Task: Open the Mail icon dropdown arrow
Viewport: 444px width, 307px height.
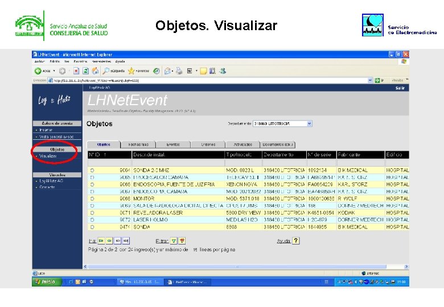Action: pos(172,71)
